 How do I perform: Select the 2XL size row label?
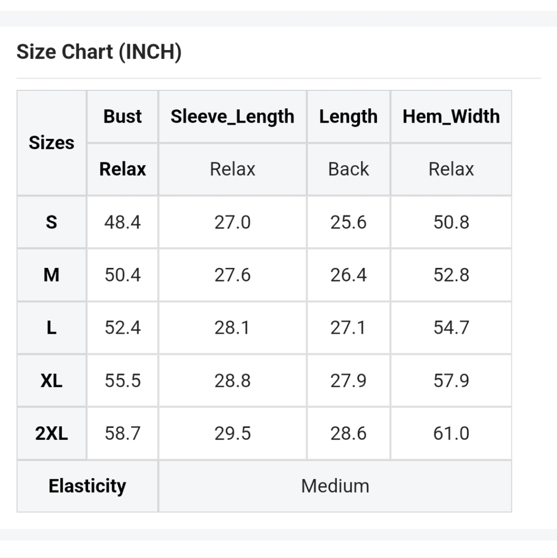coord(51,434)
